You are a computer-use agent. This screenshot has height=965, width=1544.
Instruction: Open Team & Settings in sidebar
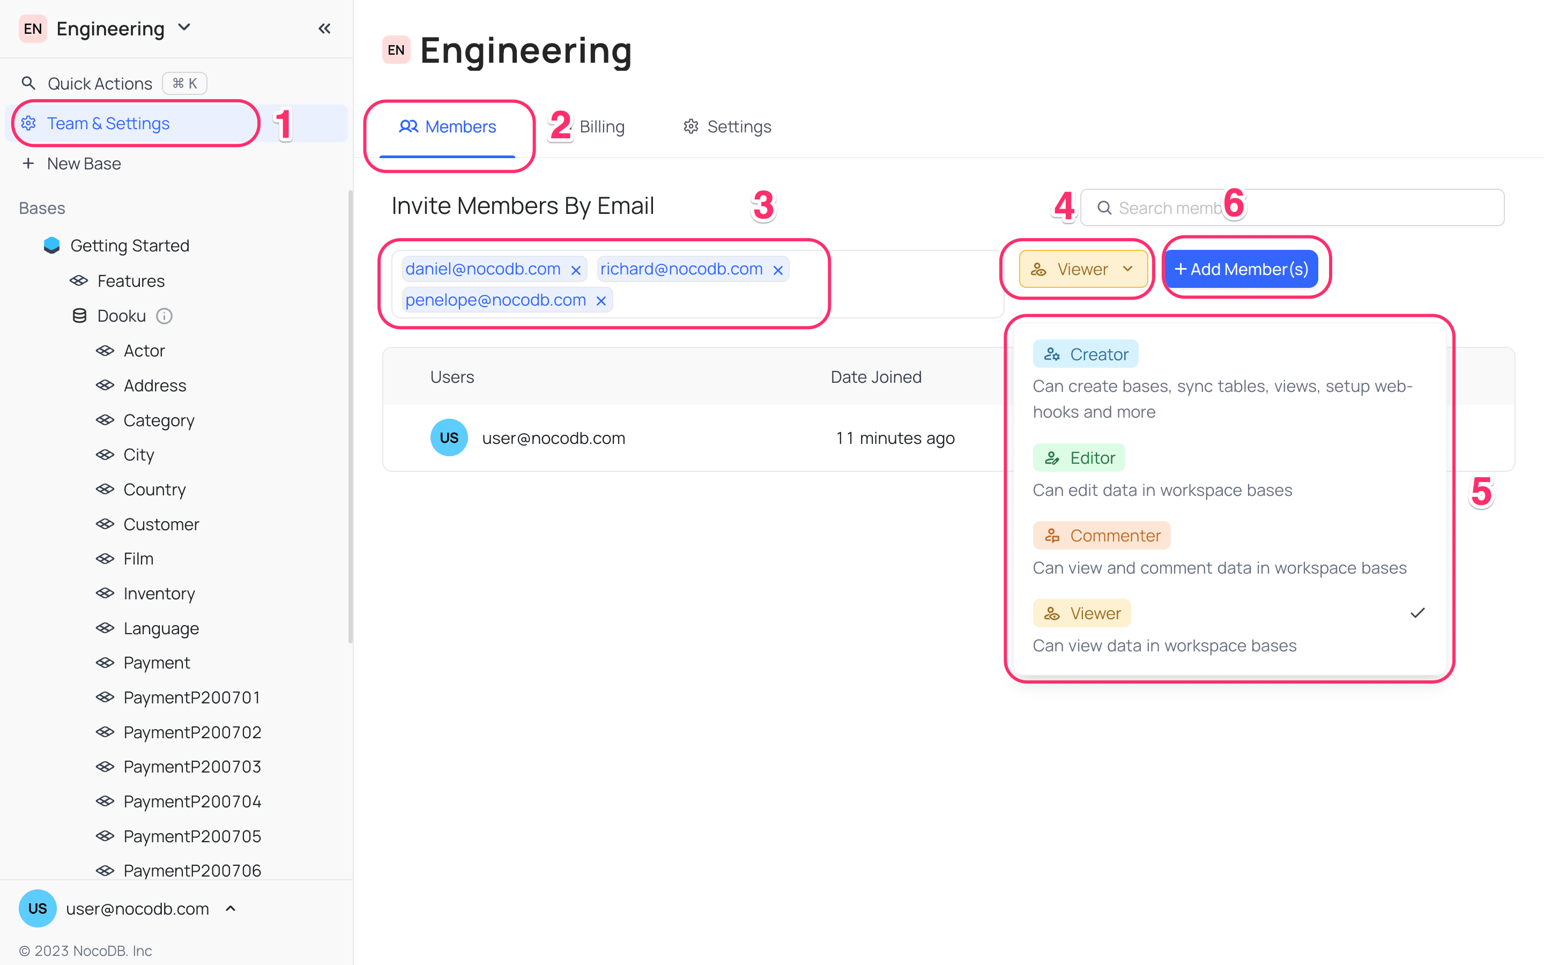point(108,123)
